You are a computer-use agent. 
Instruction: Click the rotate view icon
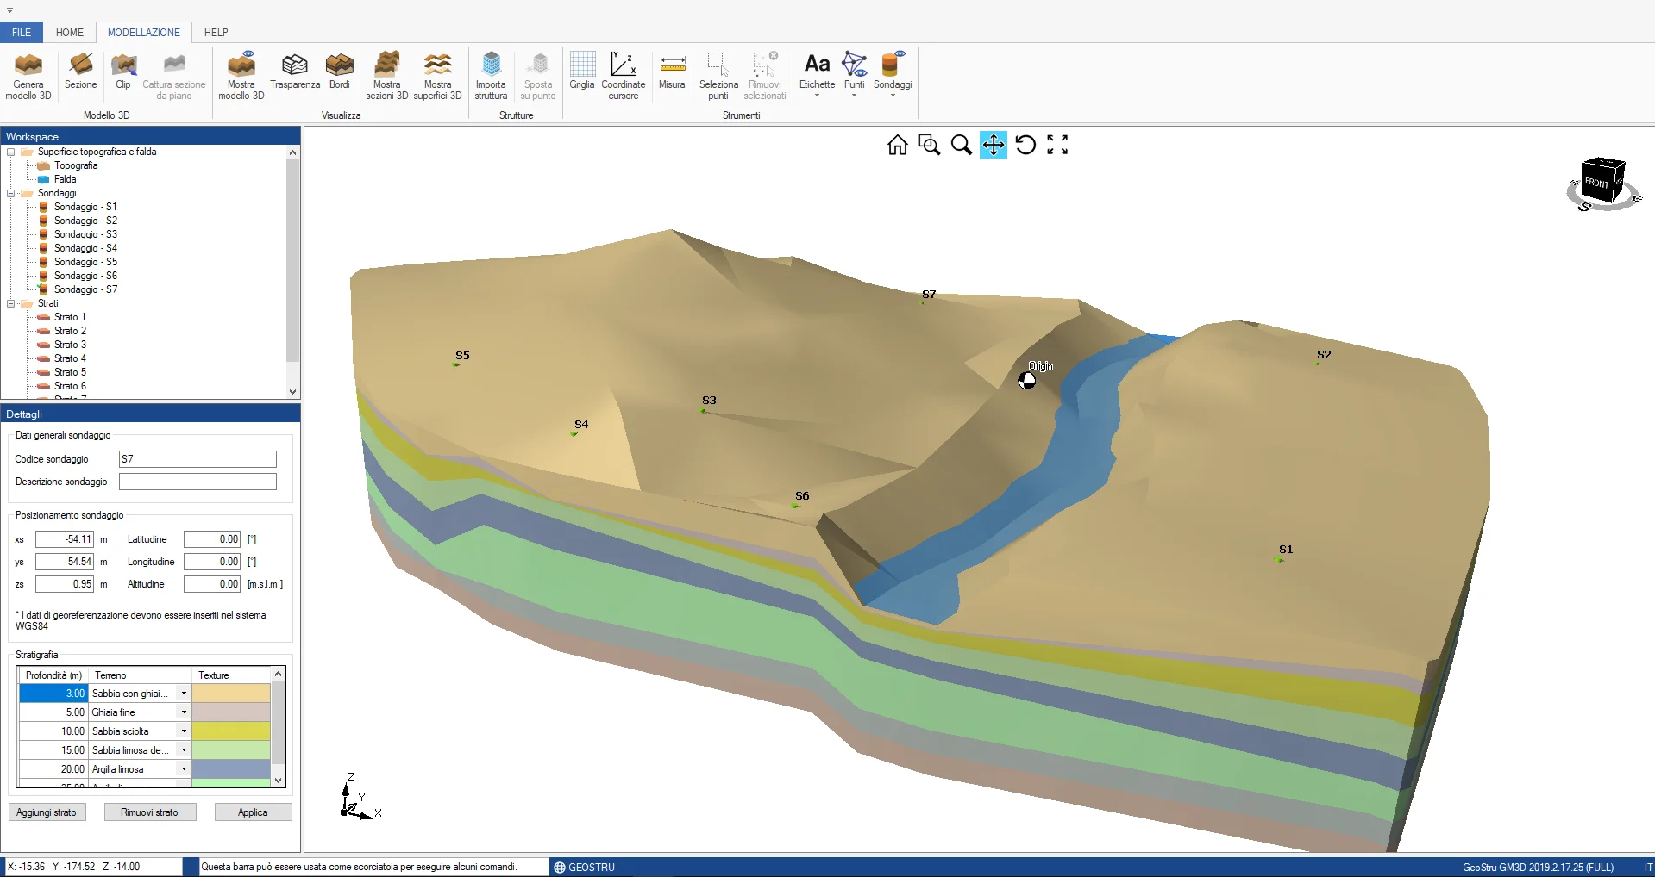1025,145
